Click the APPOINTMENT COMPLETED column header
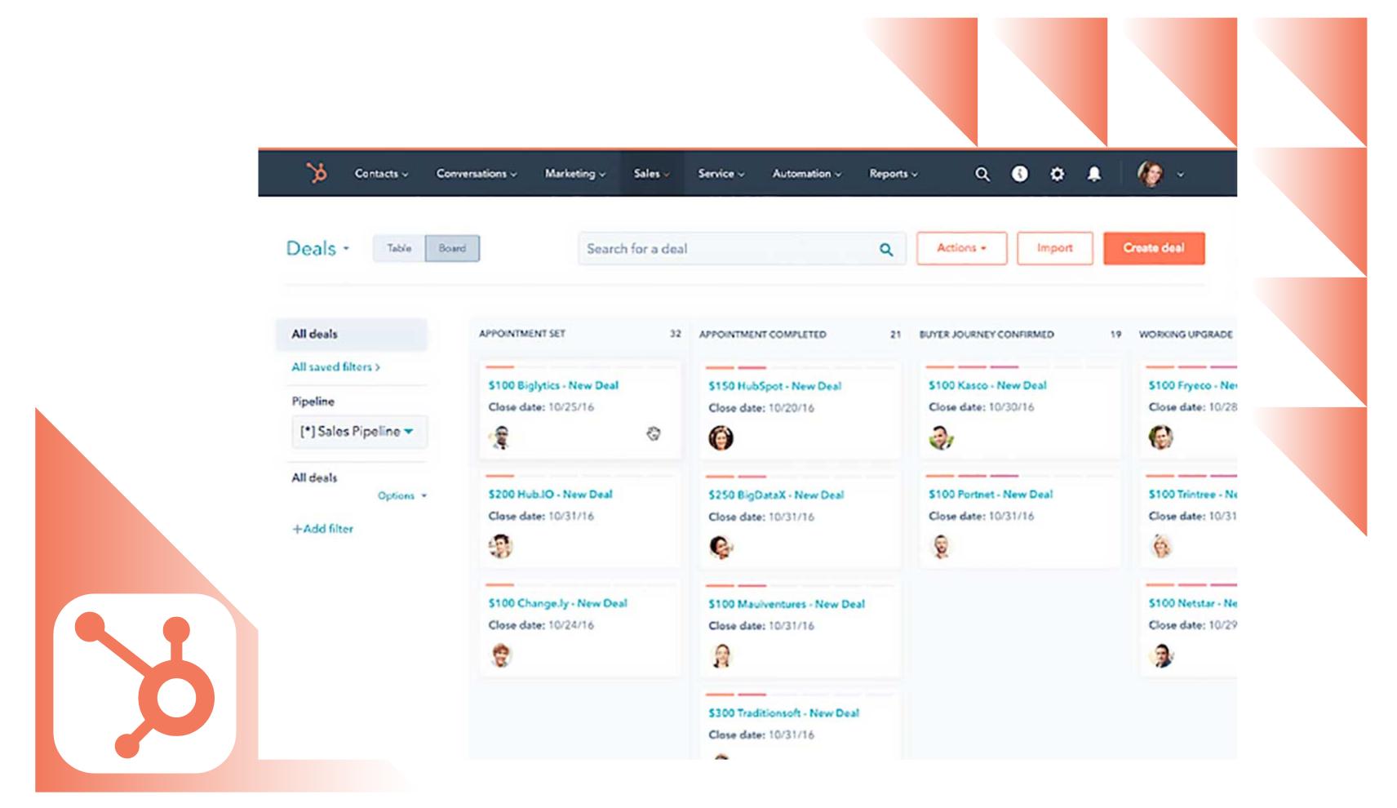 (x=762, y=335)
